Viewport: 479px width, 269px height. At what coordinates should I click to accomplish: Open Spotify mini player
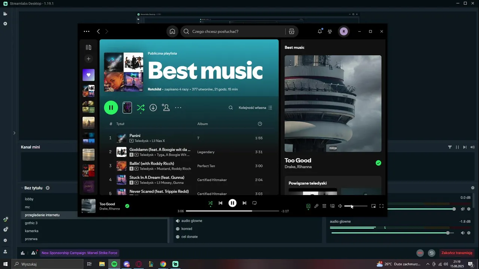coord(373,206)
